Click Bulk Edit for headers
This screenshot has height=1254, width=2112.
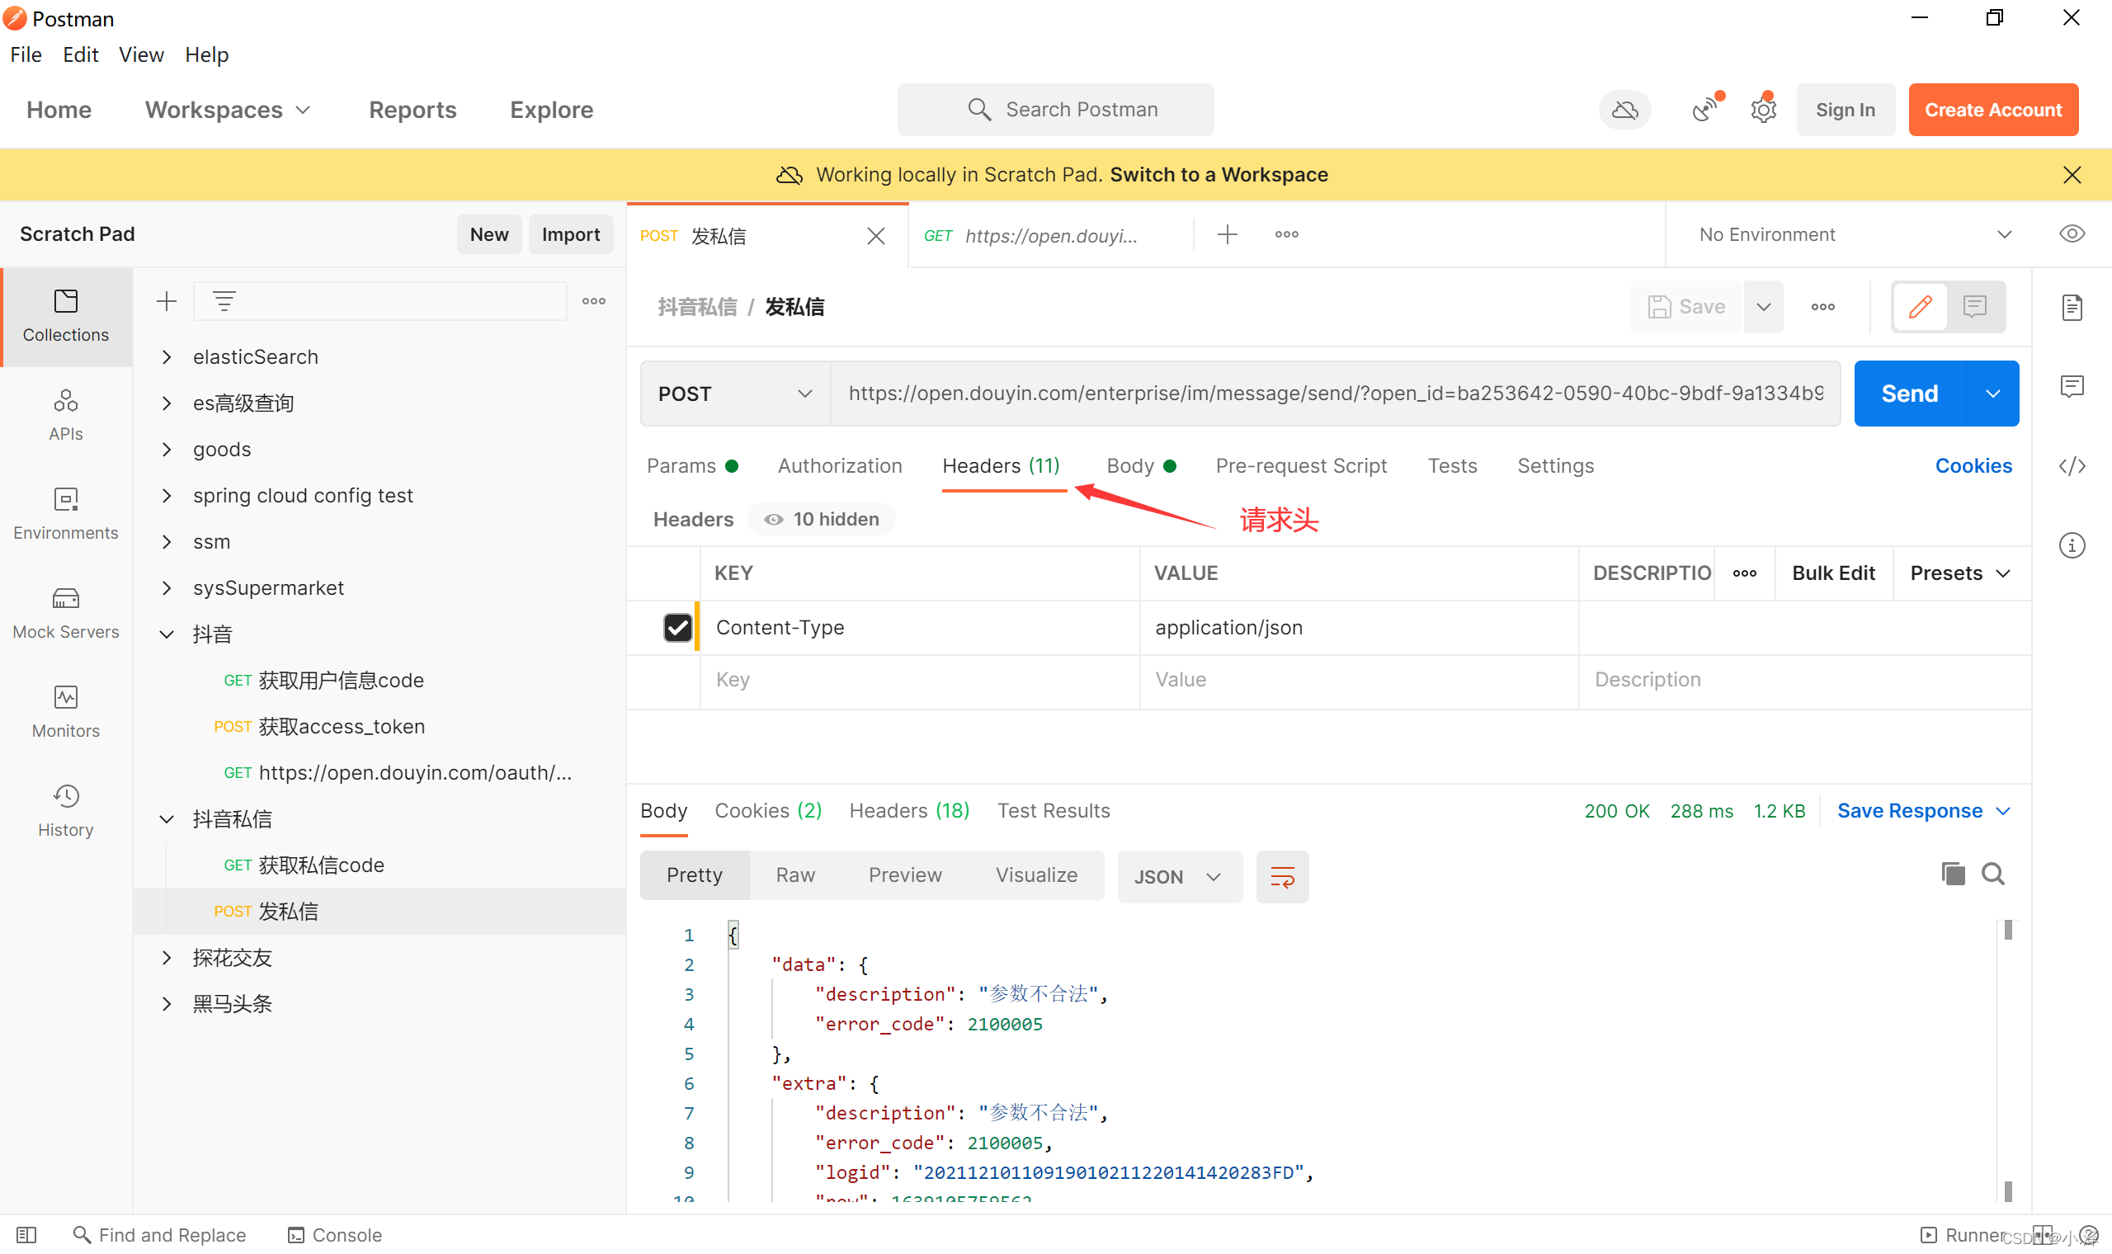(1833, 573)
